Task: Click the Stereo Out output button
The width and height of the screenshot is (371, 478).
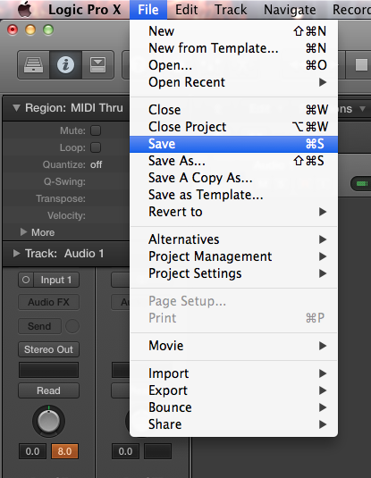Action: click(48, 349)
